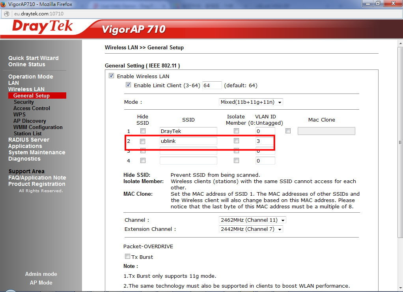Click scrollbar down arrow
Screen dimensions: 403x292
tap(400, 288)
